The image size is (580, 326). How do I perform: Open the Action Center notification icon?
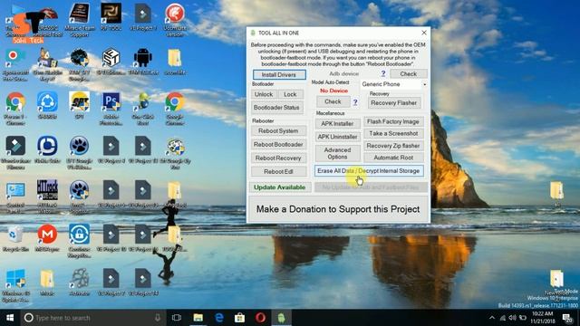pos(567,318)
